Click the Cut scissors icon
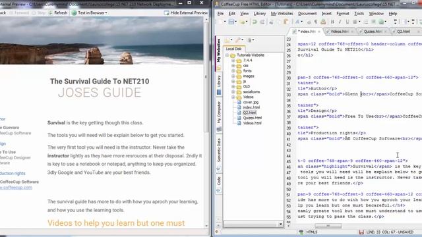 click(x=271, y=22)
